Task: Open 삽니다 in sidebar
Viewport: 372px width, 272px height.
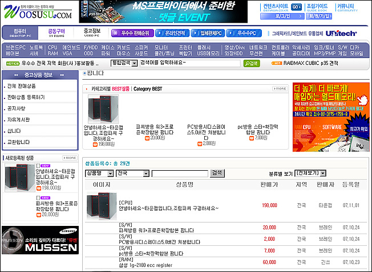Action: (x=14, y=131)
